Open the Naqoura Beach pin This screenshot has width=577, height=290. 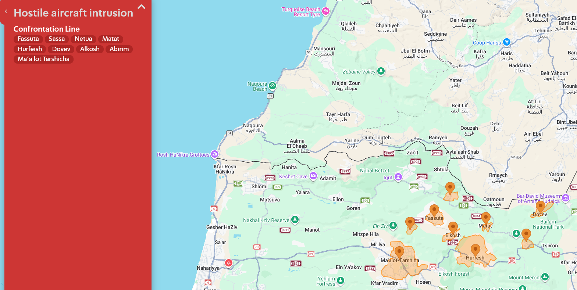point(273,86)
